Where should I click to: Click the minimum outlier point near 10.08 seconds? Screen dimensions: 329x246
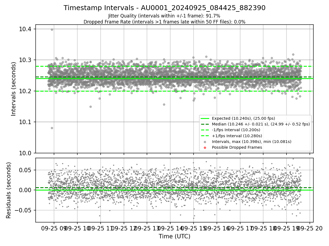(52, 128)
